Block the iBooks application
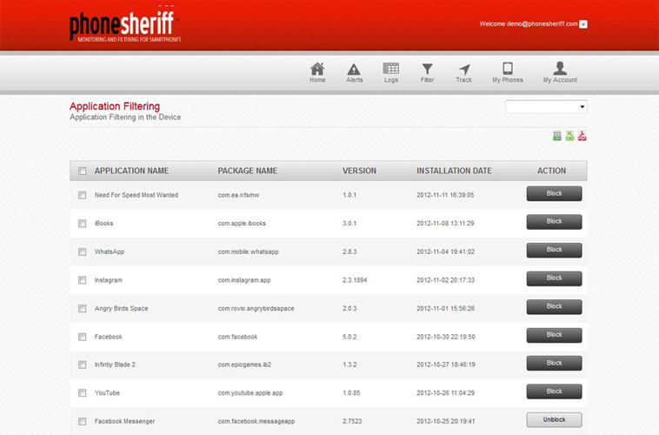The image size is (659, 435). click(554, 222)
